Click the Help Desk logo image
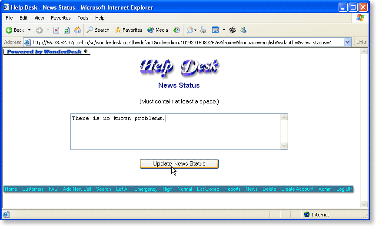The width and height of the screenshot is (379, 229). [179, 68]
